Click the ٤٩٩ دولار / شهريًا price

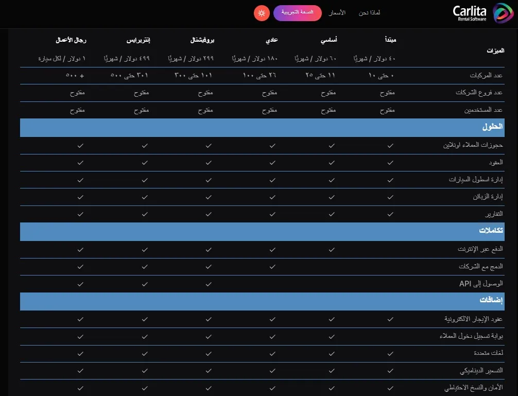pyautogui.click(x=127, y=59)
